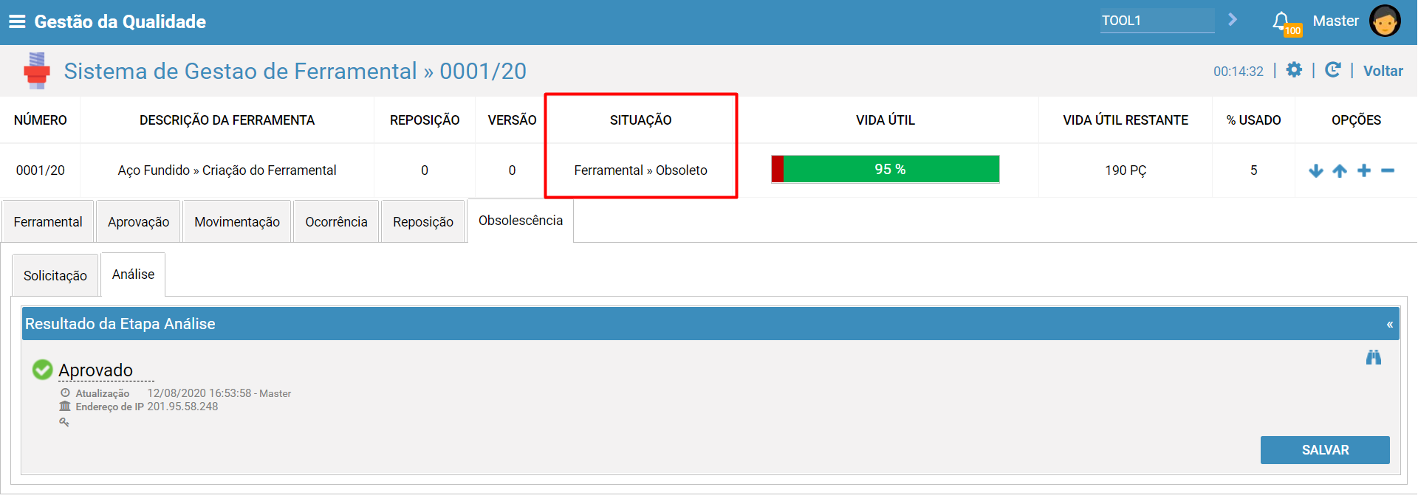Click the % USADO column header

[x=1253, y=120]
